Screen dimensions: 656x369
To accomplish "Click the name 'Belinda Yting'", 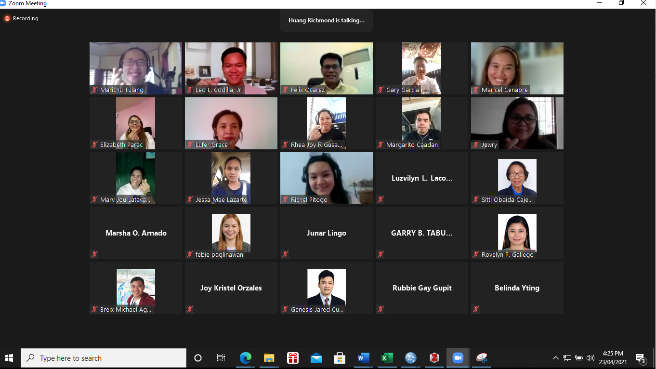I will [x=517, y=288].
